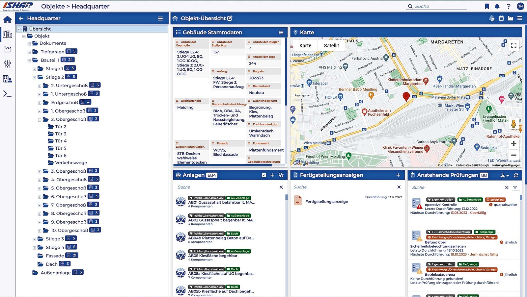This screenshot has height=297, width=527.
Task: Switch the map to Satellit view
Action: click(x=331, y=46)
